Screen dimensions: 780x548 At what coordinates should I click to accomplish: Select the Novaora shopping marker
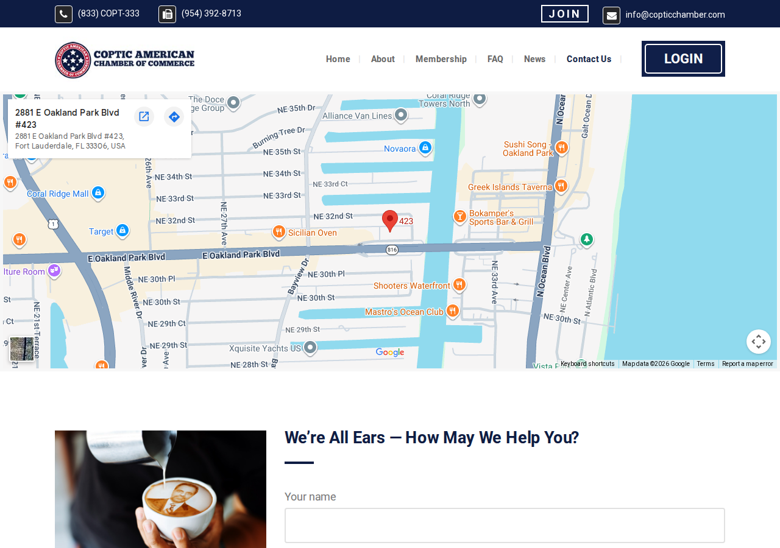point(425,147)
